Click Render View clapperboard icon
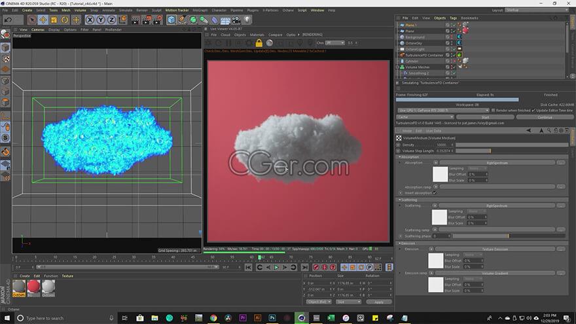 tap(135, 20)
